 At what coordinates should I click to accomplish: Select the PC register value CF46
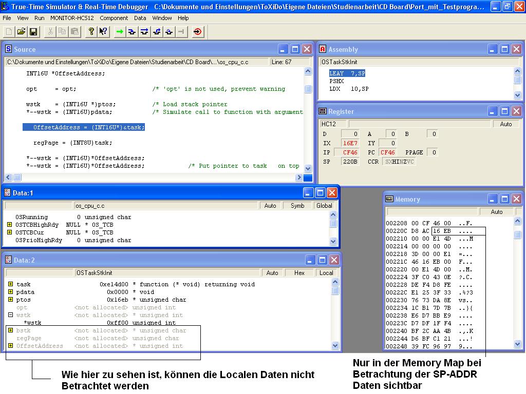(x=387, y=152)
